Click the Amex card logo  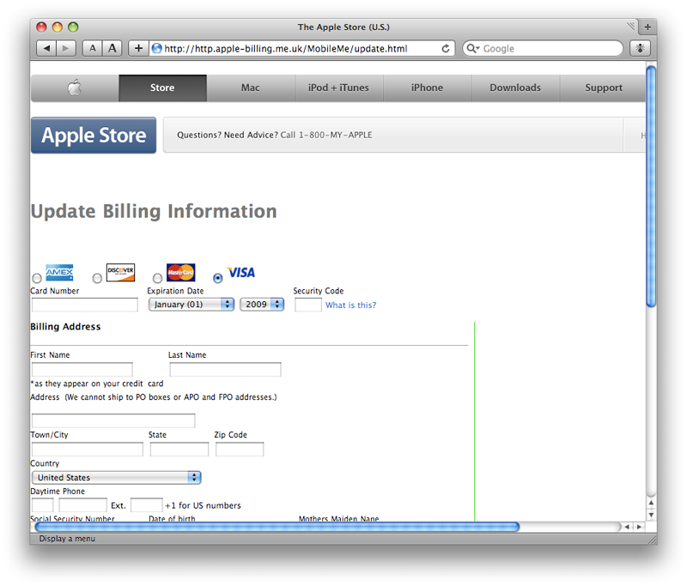coord(59,273)
